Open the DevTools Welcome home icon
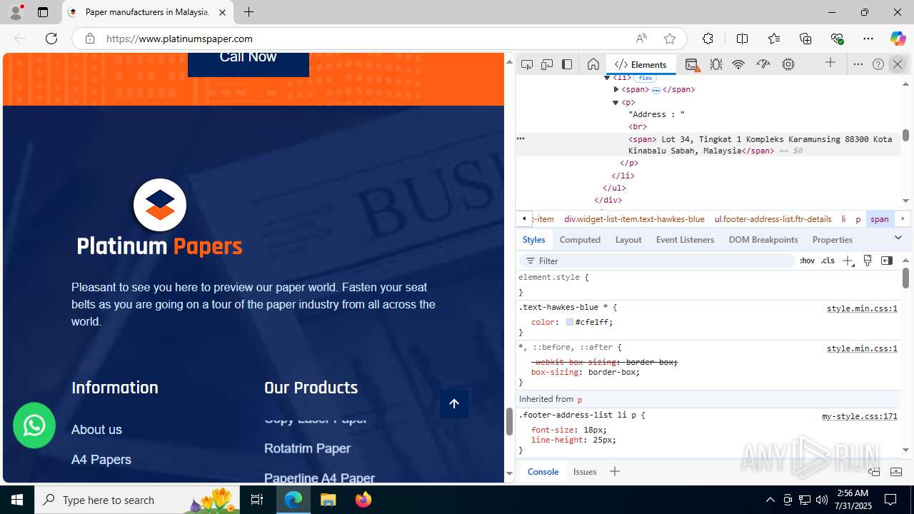 click(593, 64)
